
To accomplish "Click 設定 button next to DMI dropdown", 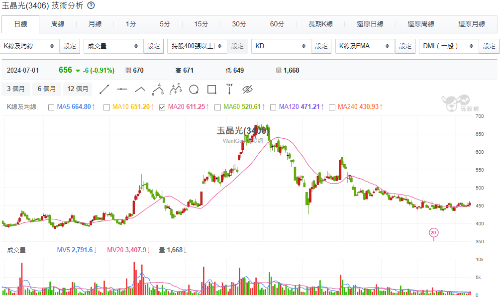I will pyautogui.click(x=489, y=46).
